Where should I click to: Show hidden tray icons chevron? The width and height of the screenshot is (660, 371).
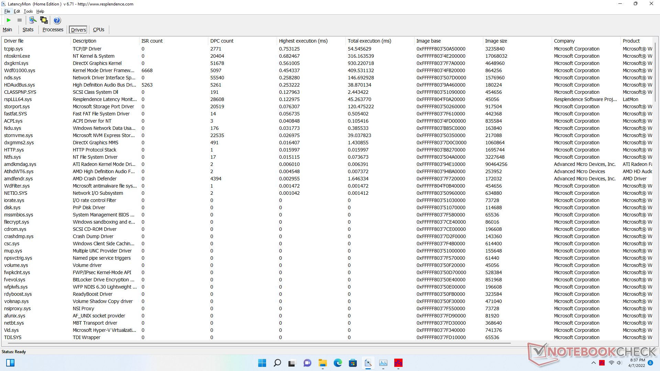[x=594, y=363]
